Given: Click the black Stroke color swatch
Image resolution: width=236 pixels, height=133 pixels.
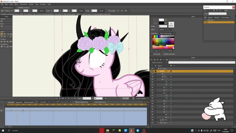Looking at the screenshot, I should click(x=162, y=23).
